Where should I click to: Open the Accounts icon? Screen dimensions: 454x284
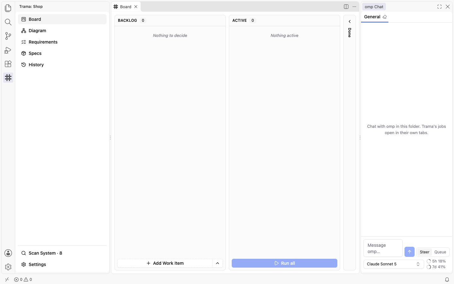(x=8, y=253)
